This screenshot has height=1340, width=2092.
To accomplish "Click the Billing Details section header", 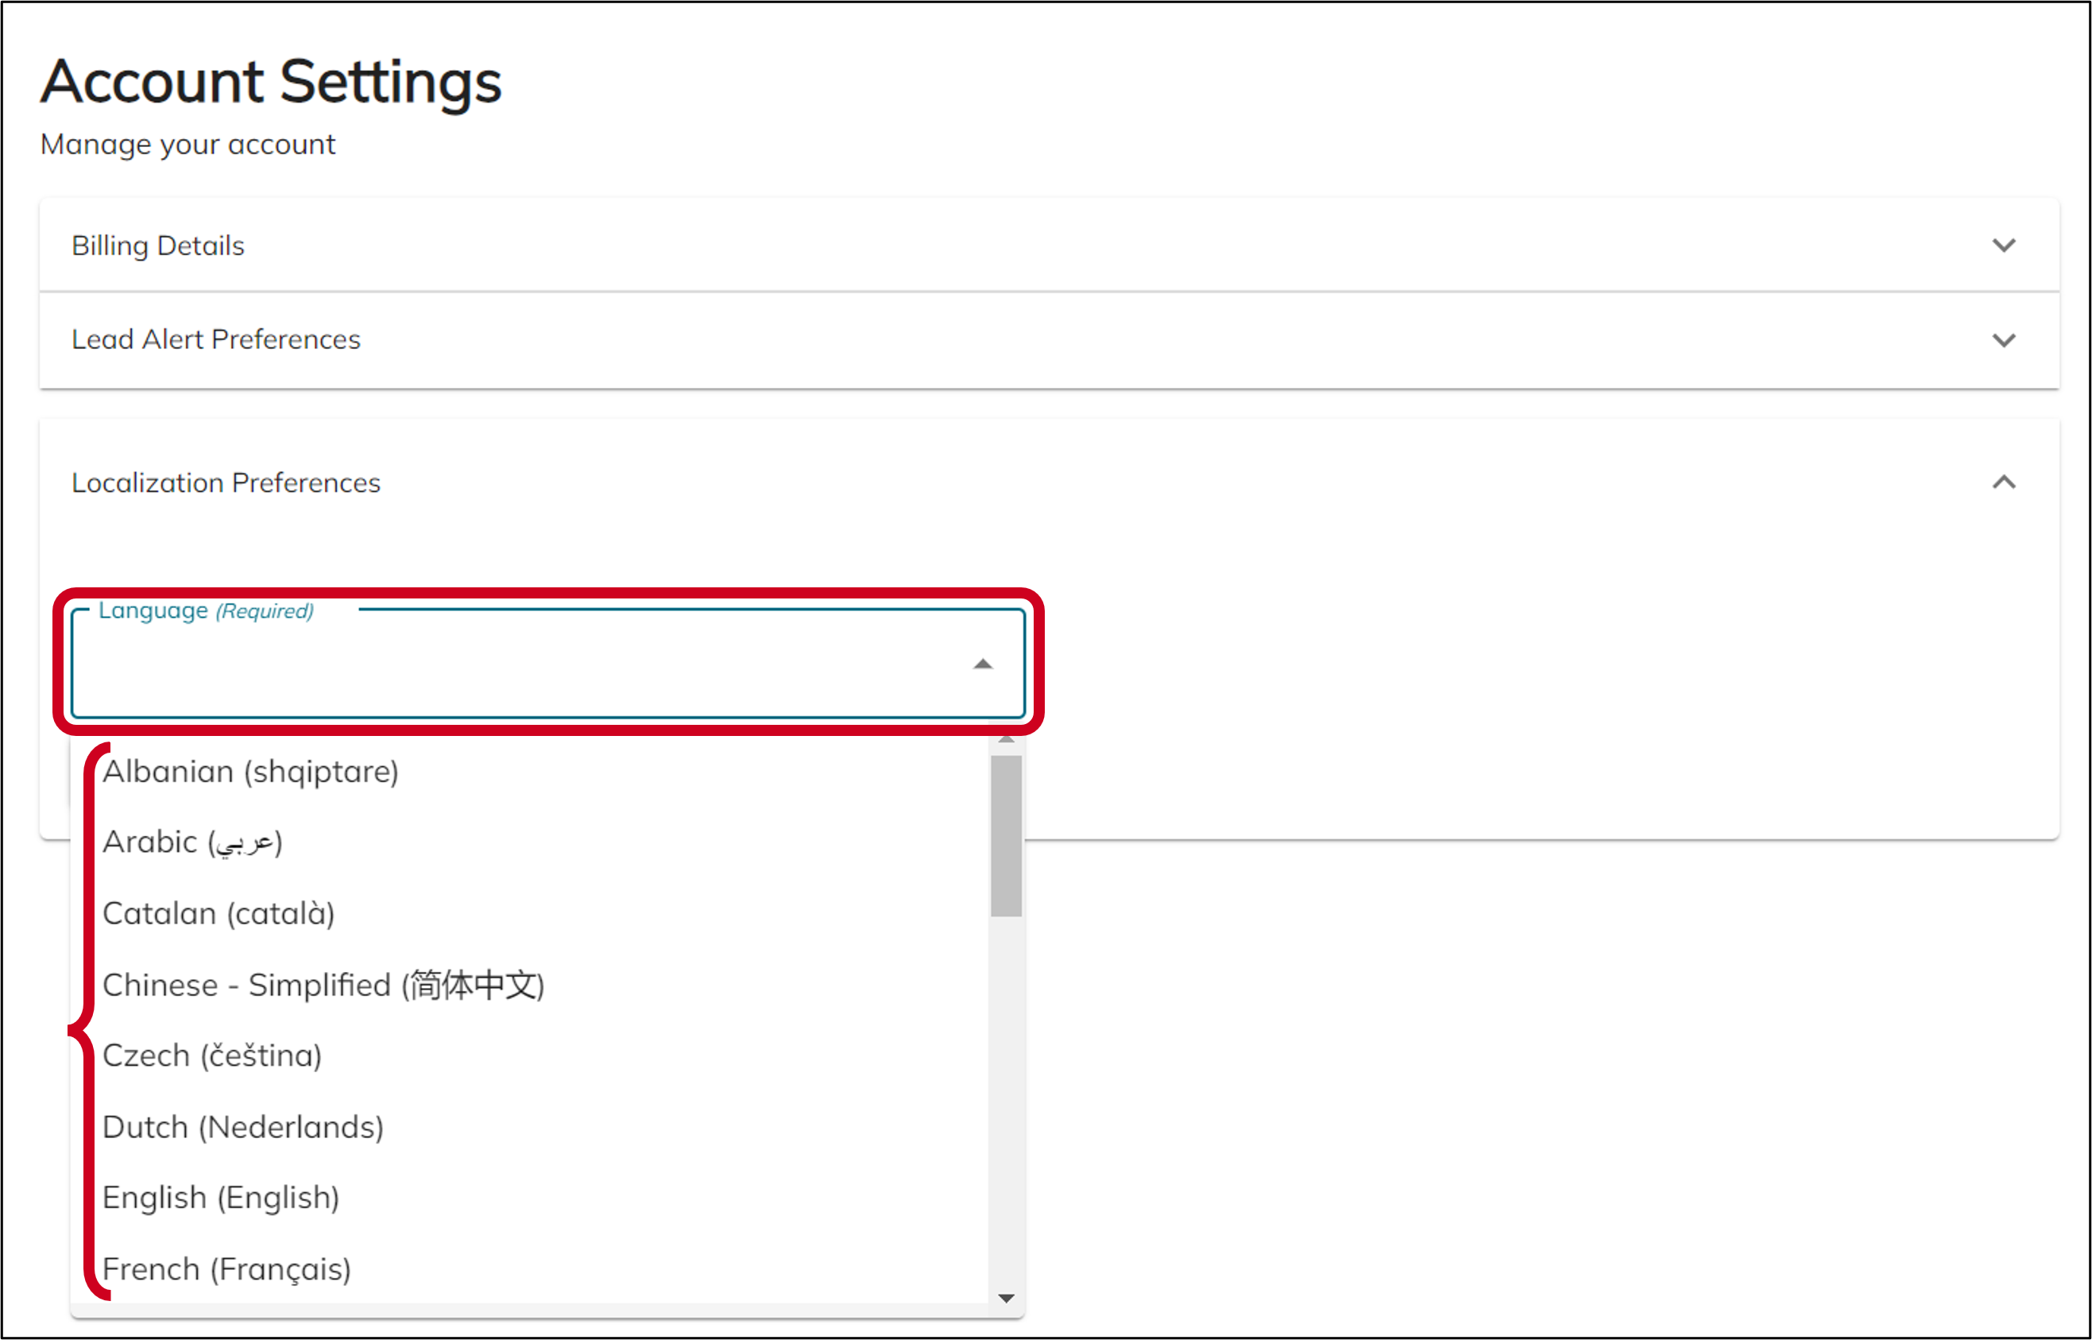I will tap(158, 246).
